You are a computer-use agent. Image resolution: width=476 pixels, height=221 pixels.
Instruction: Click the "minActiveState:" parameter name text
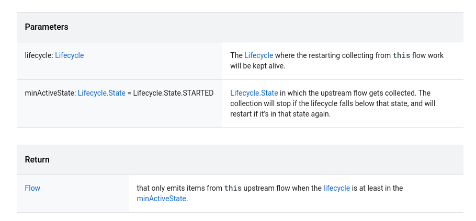point(50,93)
